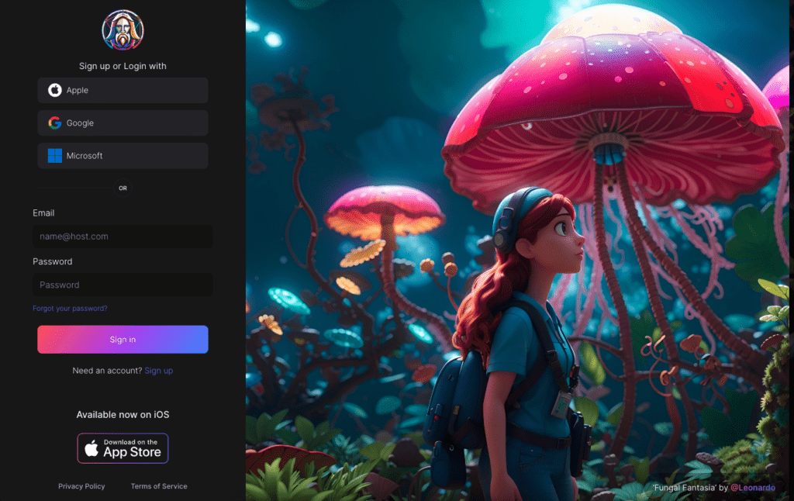Open the @Leonardo artist credit link
The width and height of the screenshot is (794, 501).
752,487
